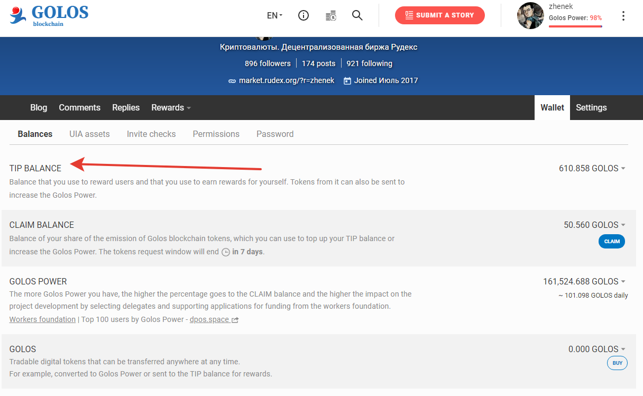Click the Submit a Story button
The width and height of the screenshot is (643, 396).
(x=440, y=15)
